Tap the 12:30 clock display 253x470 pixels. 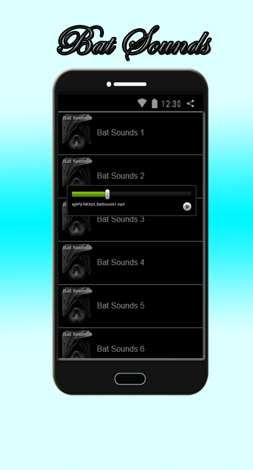(171, 104)
